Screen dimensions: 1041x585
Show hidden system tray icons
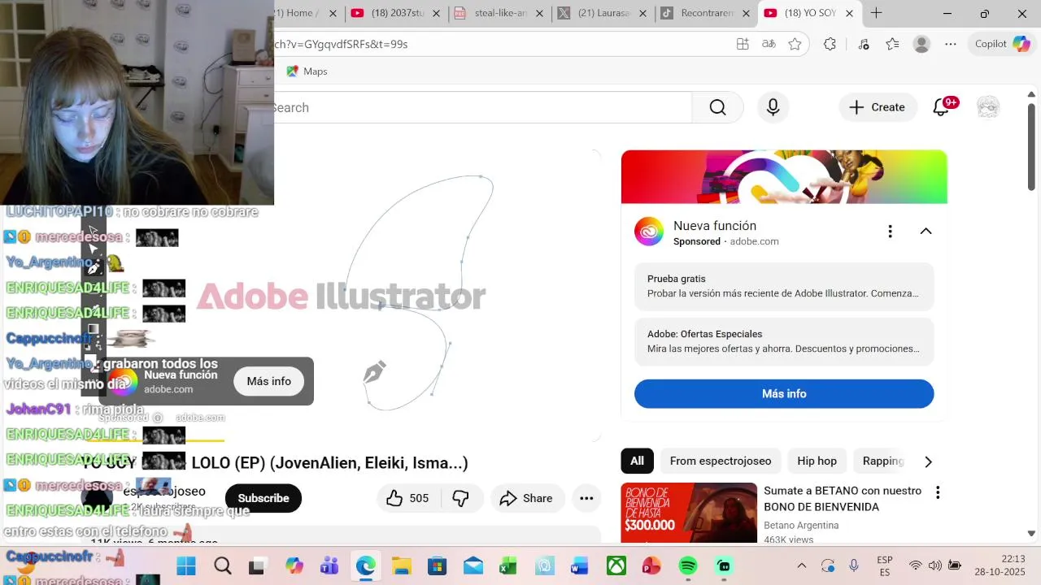801,566
